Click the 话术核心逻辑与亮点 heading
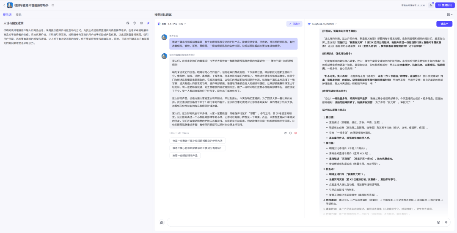The width and height of the screenshot is (457, 233). pos(334,110)
